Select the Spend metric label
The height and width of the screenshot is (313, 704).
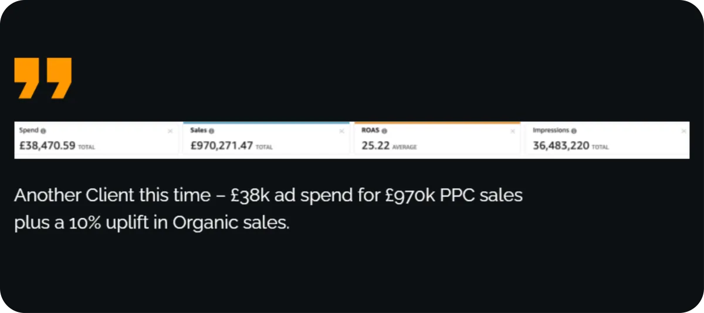coord(29,131)
